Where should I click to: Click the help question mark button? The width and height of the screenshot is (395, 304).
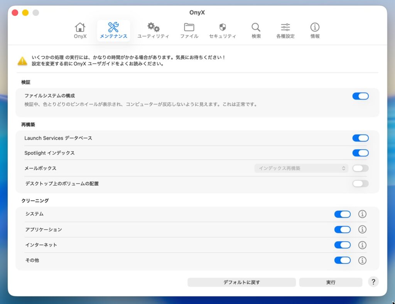point(373,282)
